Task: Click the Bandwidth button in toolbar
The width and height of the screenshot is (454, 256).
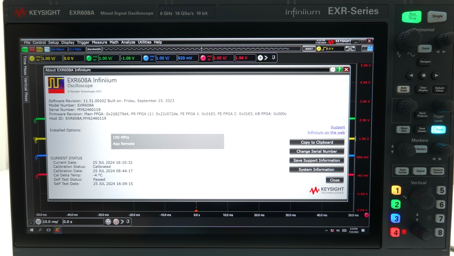Action: [94, 49]
